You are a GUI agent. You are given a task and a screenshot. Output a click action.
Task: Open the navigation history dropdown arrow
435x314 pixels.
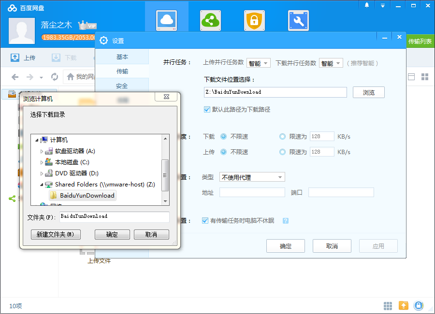pos(42,78)
